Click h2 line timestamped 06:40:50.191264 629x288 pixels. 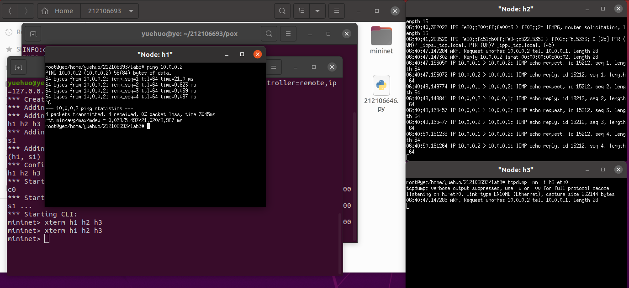point(516,149)
